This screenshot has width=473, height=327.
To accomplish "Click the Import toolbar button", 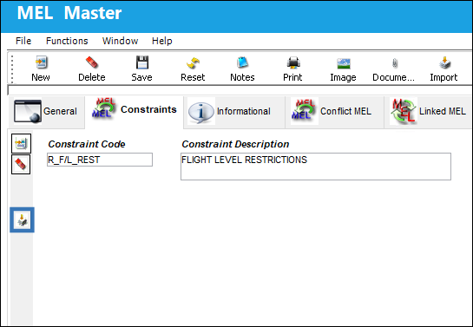I will (443, 69).
